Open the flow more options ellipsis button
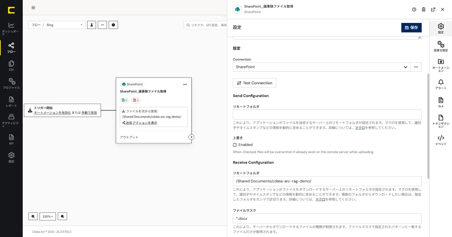452x237 pixels. 102,25
